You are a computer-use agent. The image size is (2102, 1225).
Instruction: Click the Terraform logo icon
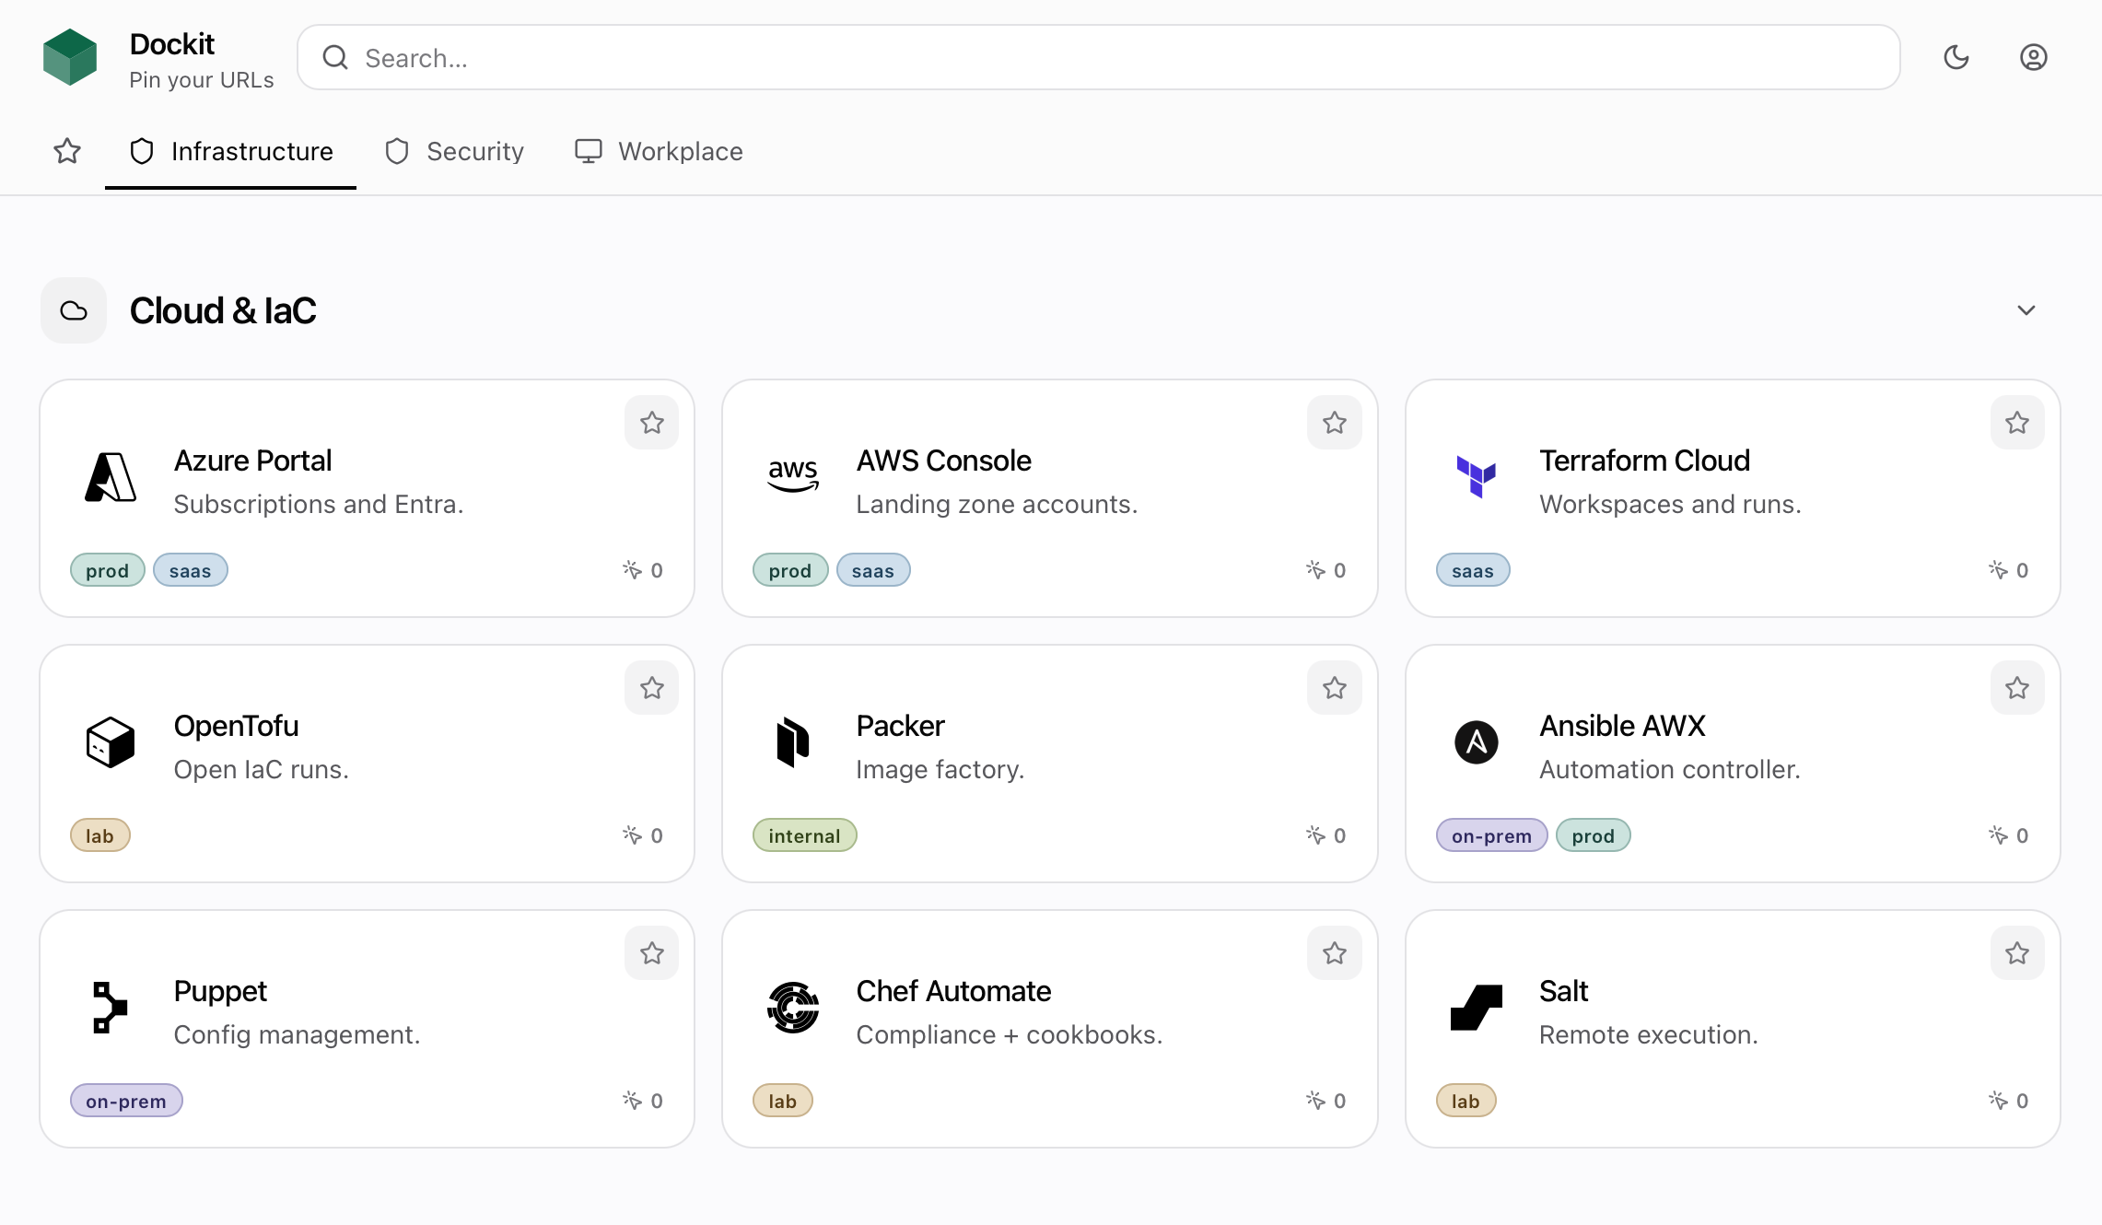1477,476
